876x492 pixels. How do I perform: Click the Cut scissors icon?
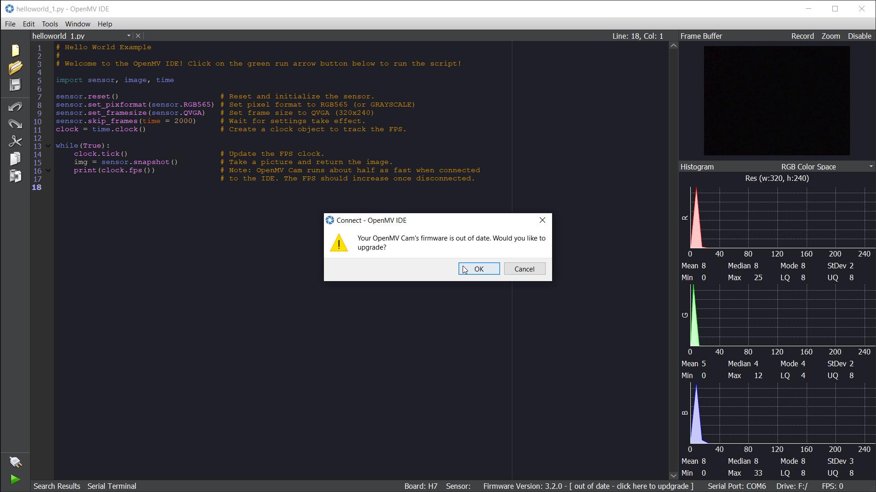click(15, 141)
